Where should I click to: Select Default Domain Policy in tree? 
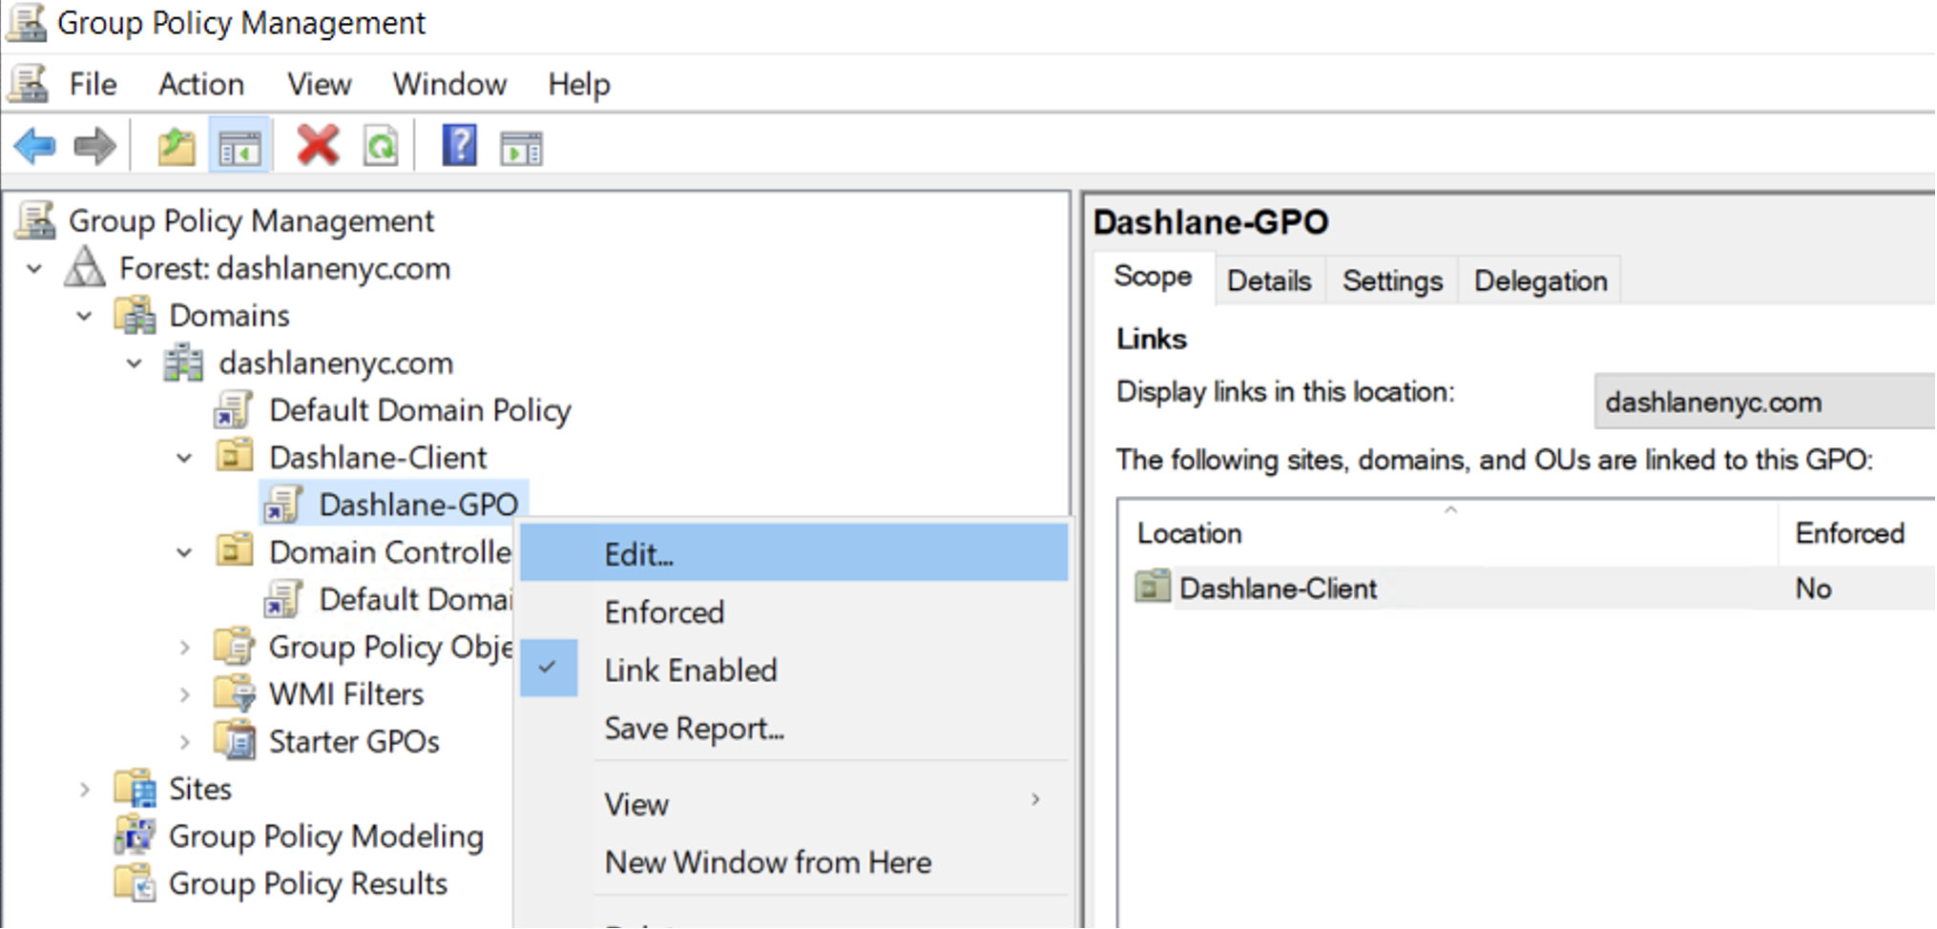pos(419,410)
